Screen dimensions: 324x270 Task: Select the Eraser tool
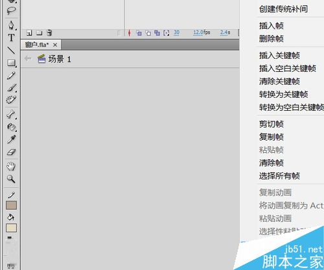pyautogui.click(x=11, y=152)
